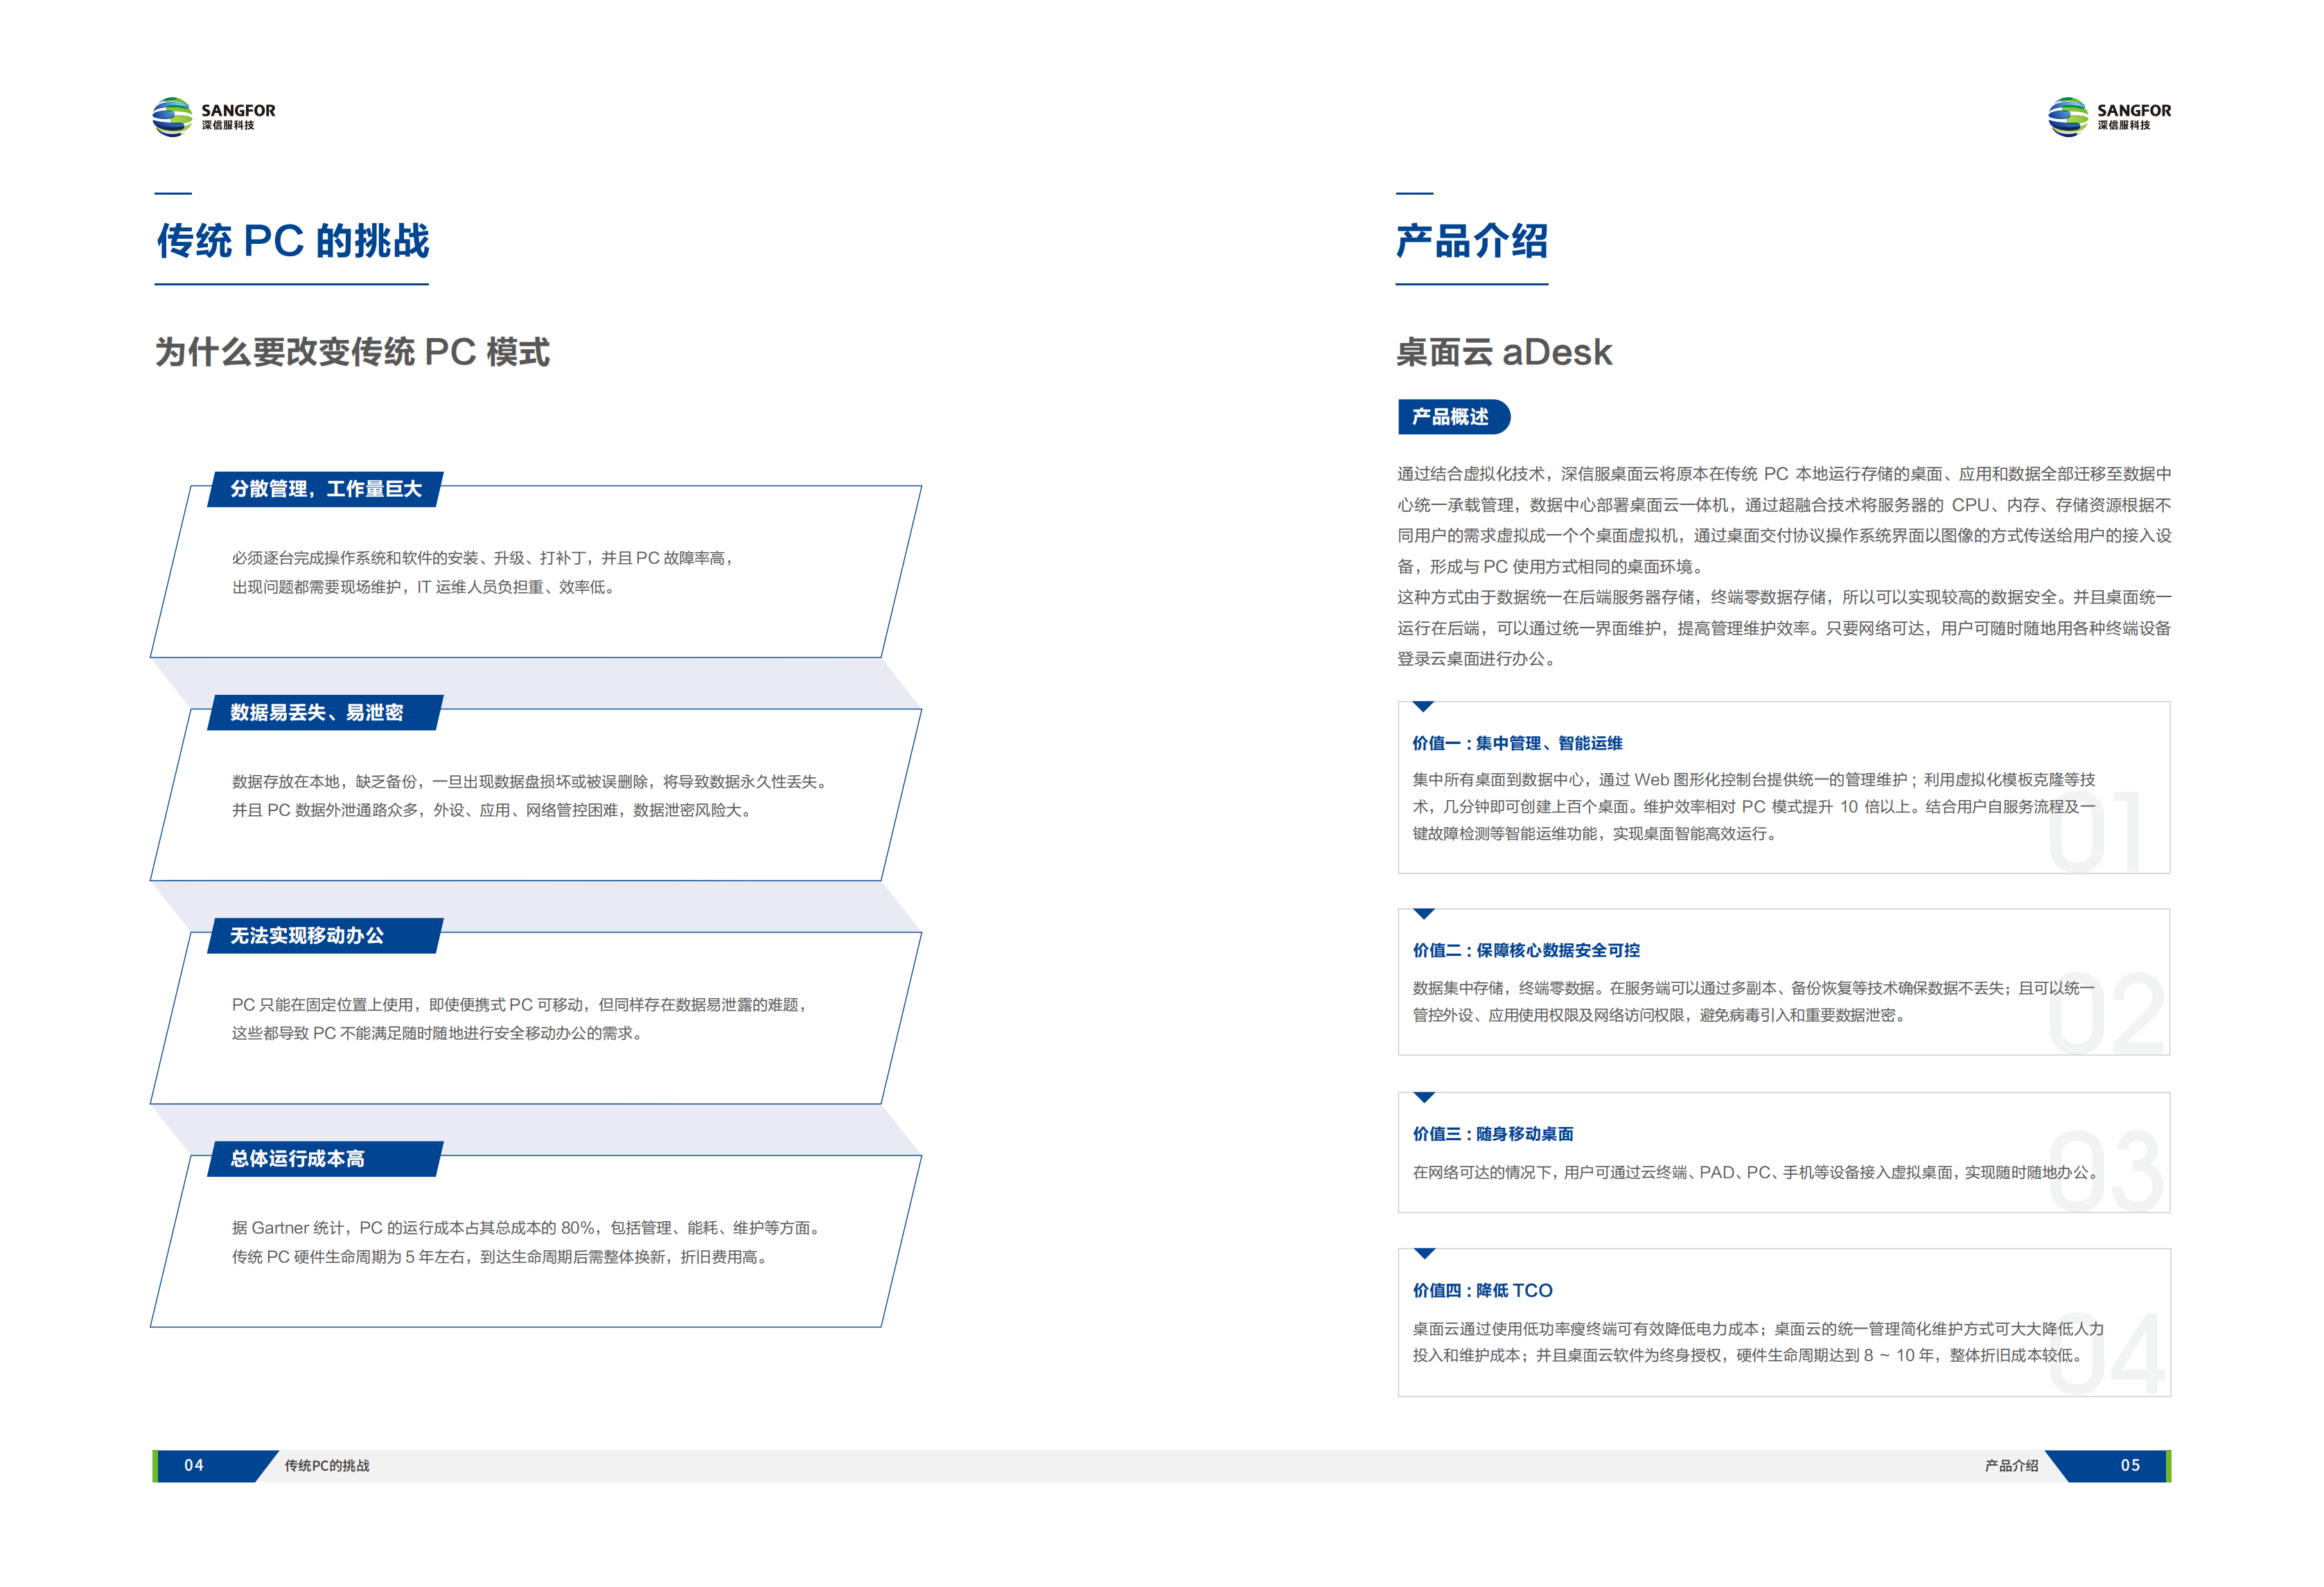
Task: Click the line starting 集中所有桌面到数据中心
Action: pos(1754,780)
